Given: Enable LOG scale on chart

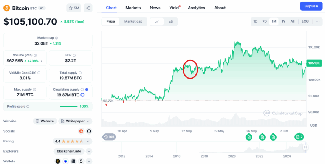Looking at the screenshot, I should pos(305,22).
